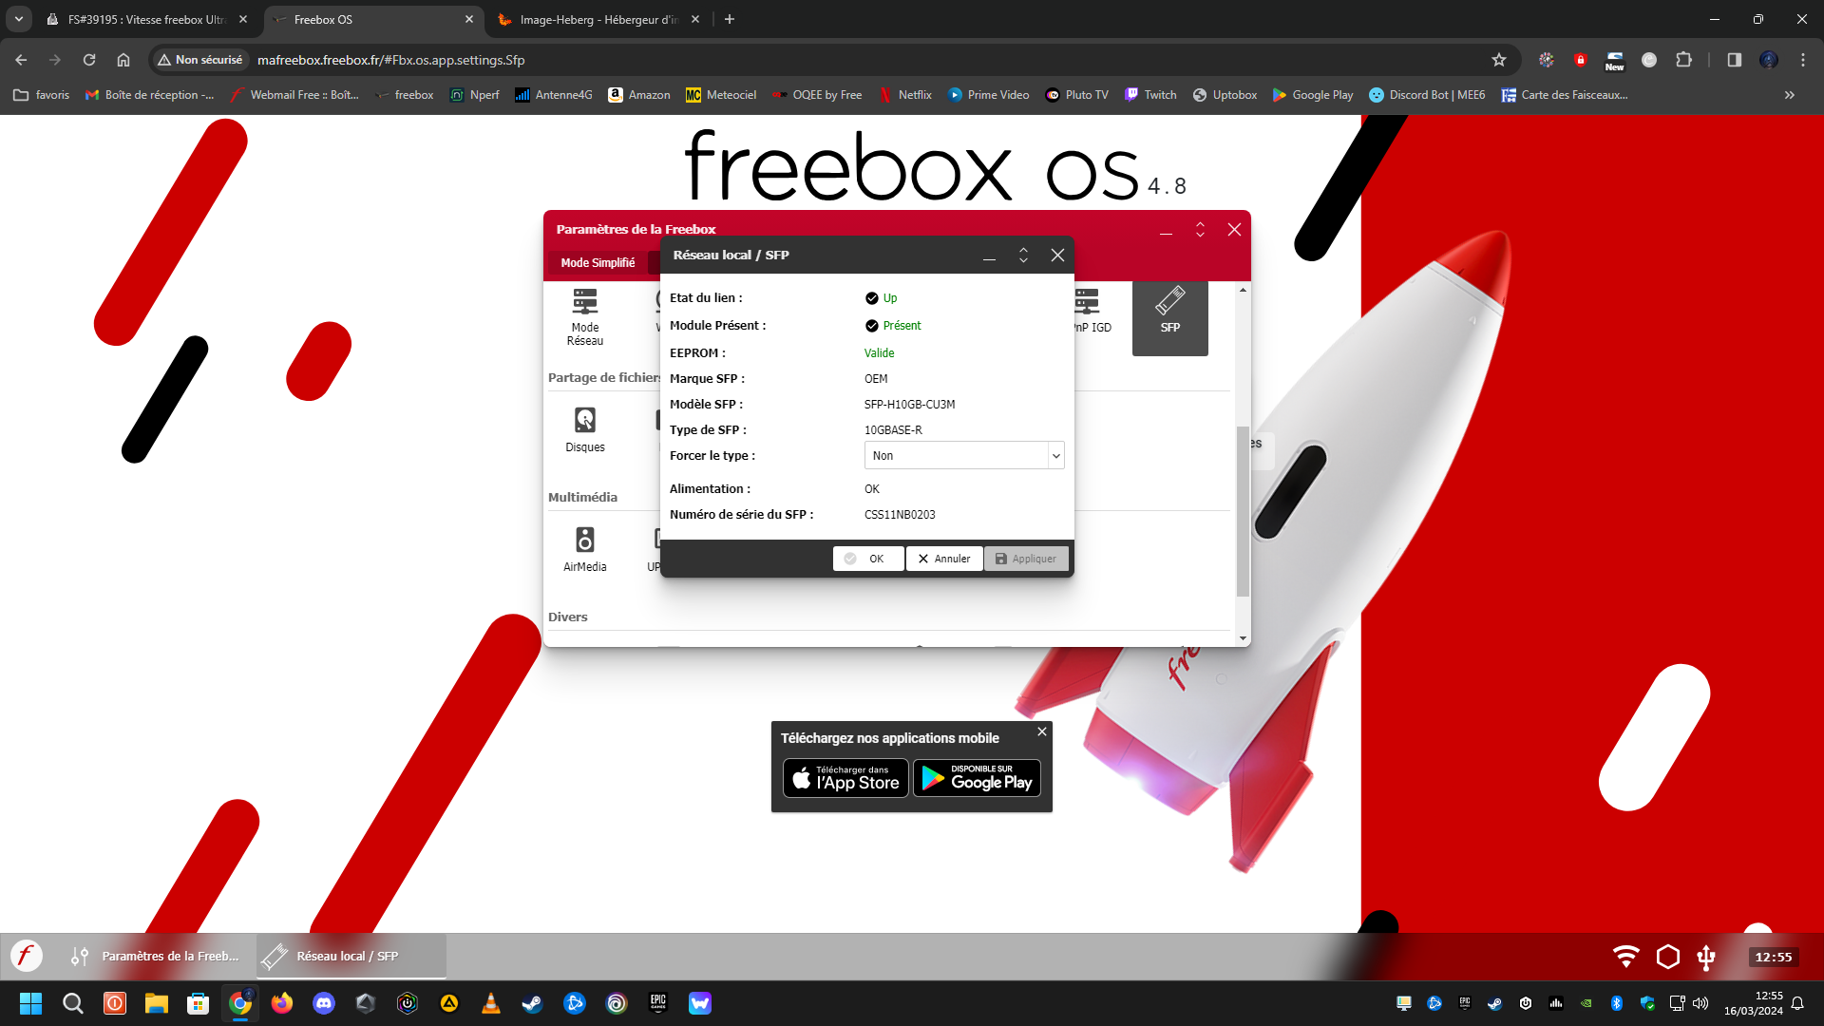Viewport: 1824px width, 1026px height.
Task: Open the Chrome tab search chevron
Action: click(19, 19)
